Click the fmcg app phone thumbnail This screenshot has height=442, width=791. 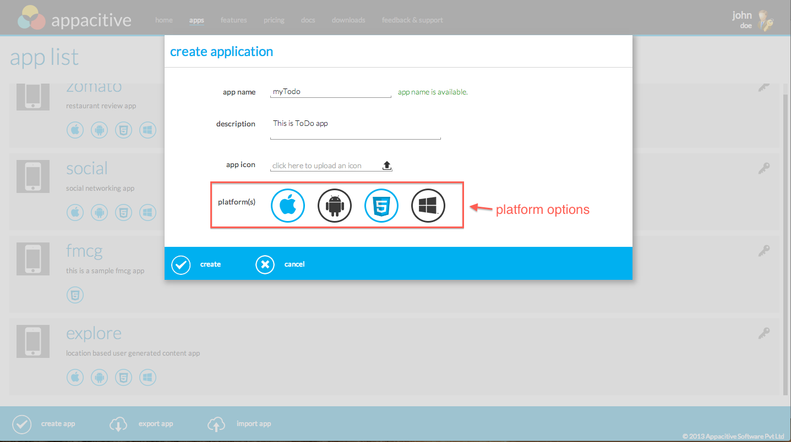33,259
